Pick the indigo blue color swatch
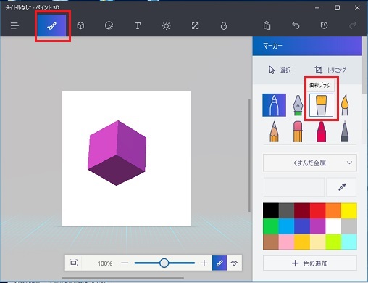This screenshot has height=283, width=368. coord(302,226)
